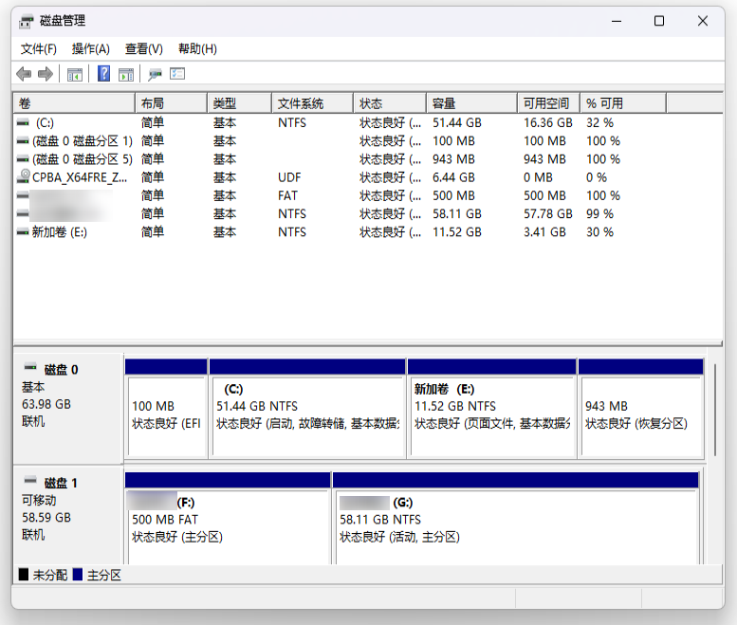The width and height of the screenshot is (737, 625).
Task: Click the disk icon next to 磁盘 1
Action: [30, 480]
